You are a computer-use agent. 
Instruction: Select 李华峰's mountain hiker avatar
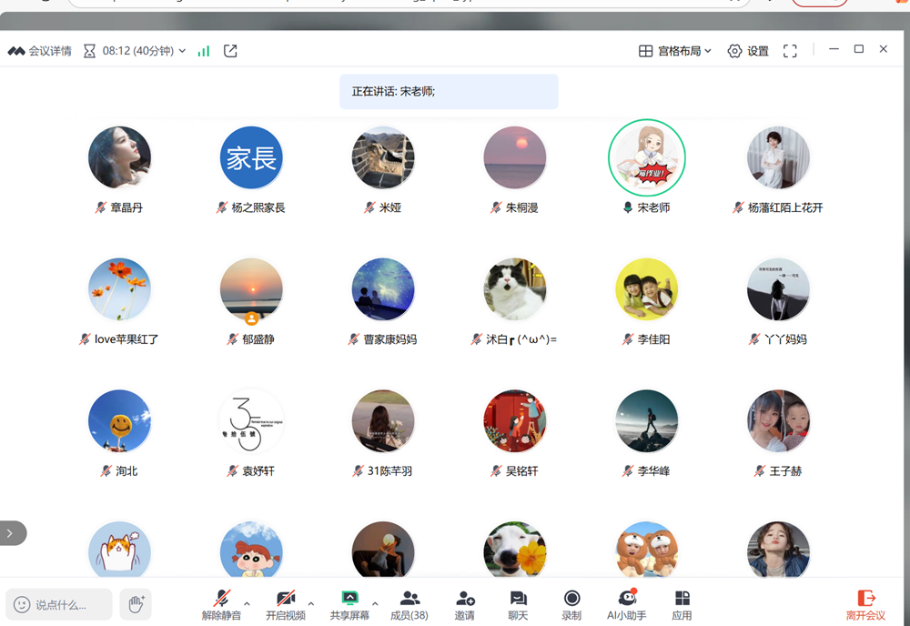pyautogui.click(x=646, y=421)
